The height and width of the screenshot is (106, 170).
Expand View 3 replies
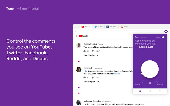pos(91,82)
